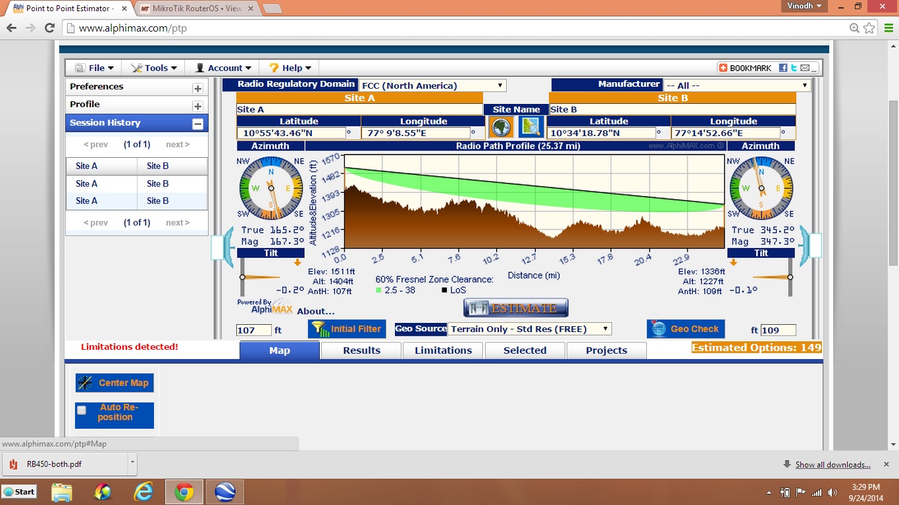Click the map search icon beside Site Name

(530, 127)
